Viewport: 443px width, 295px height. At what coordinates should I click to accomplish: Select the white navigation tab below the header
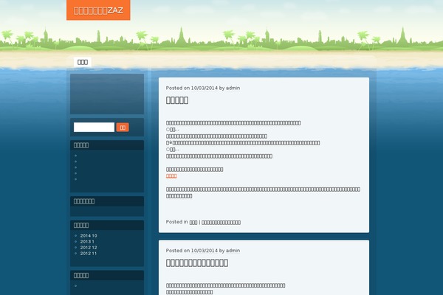83,62
